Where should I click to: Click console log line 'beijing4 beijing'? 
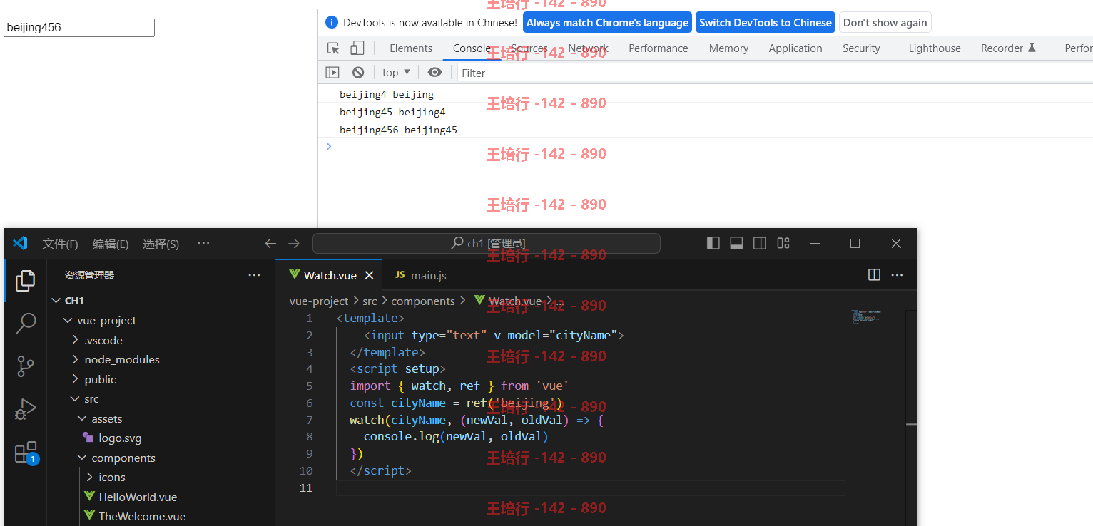tap(387, 94)
